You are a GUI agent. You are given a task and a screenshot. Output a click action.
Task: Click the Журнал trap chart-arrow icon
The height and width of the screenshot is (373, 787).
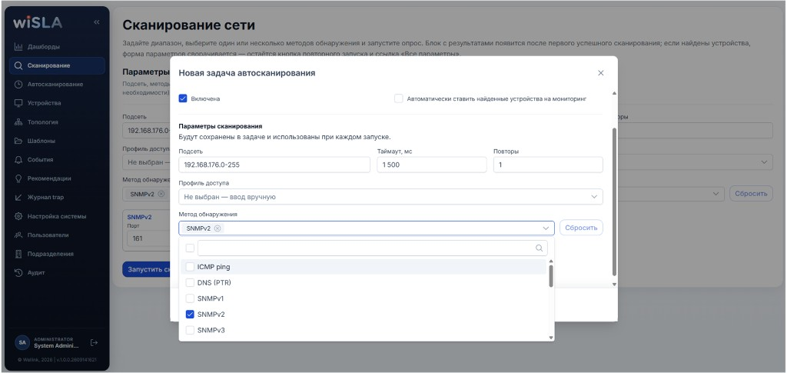pyautogui.click(x=18, y=198)
